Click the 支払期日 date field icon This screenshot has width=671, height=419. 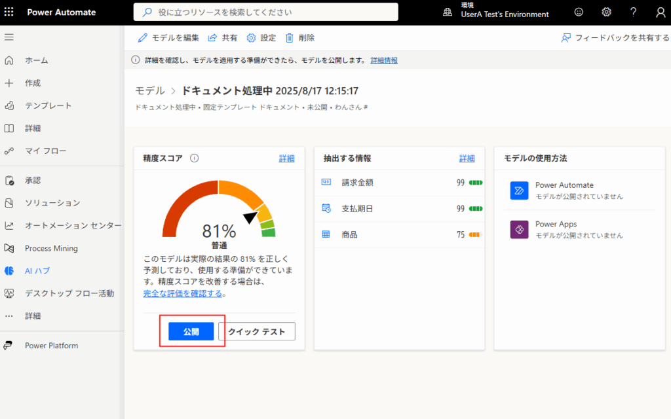326,208
